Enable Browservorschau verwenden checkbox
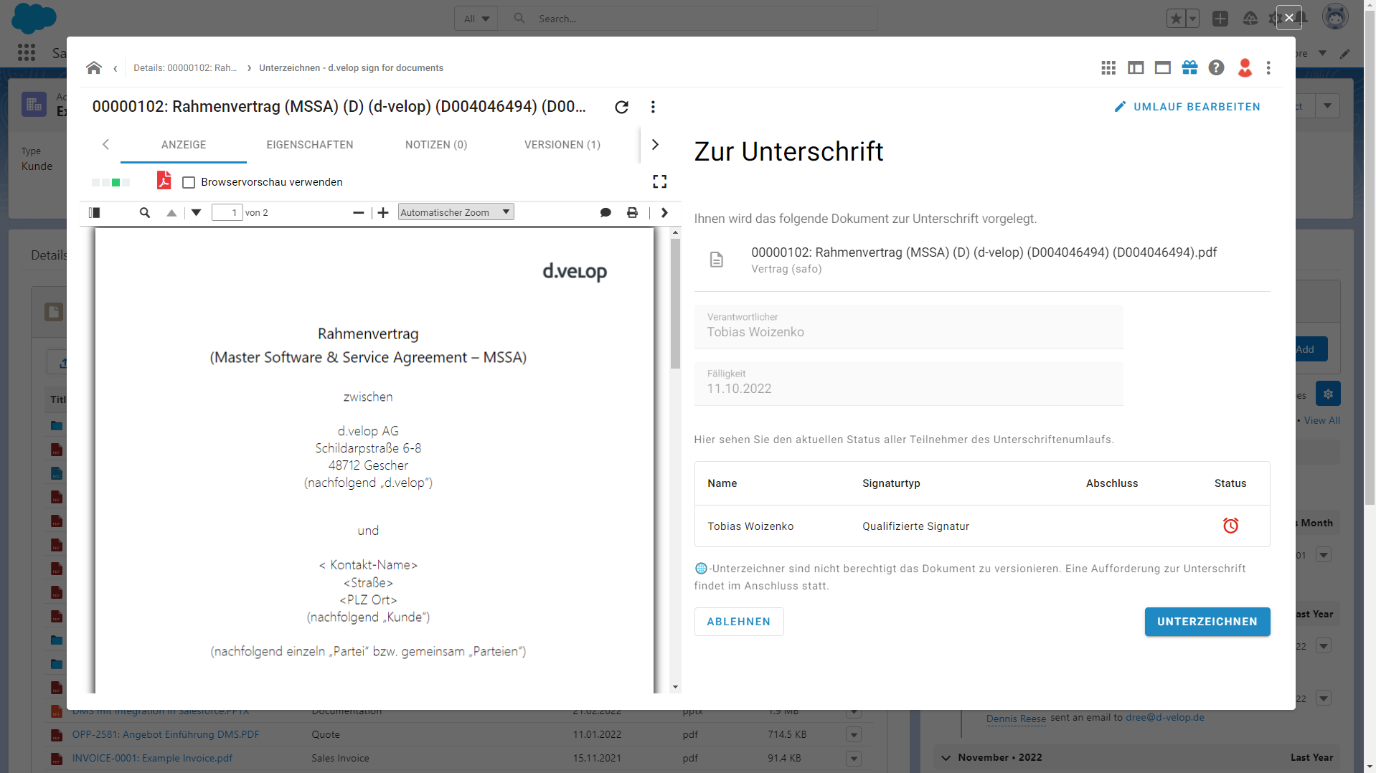 (189, 182)
